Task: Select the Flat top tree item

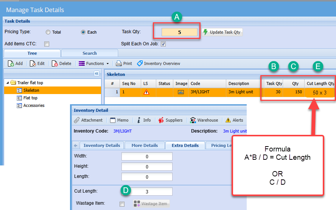Action: 30,98
